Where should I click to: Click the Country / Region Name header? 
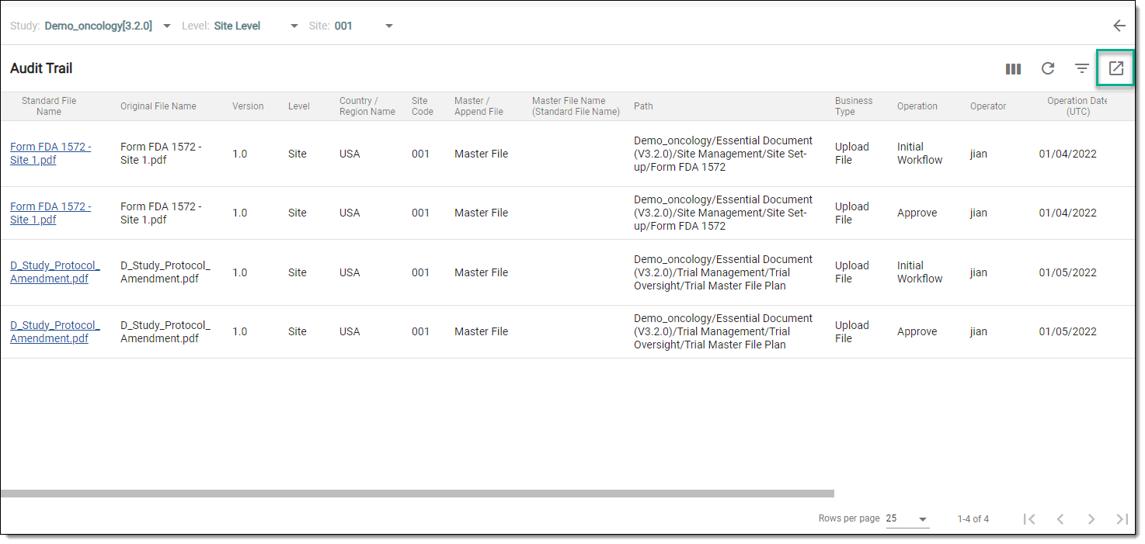point(367,106)
